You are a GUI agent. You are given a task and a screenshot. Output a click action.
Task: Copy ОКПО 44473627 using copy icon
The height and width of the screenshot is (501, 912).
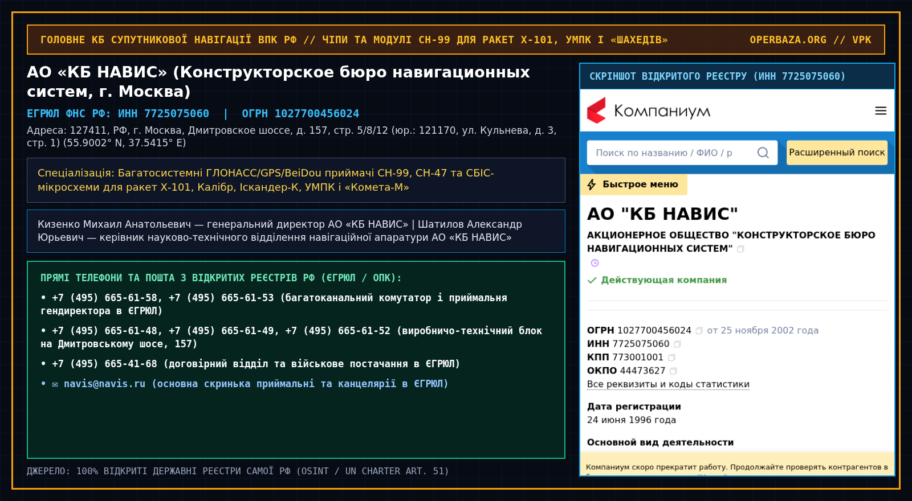click(x=673, y=371)
